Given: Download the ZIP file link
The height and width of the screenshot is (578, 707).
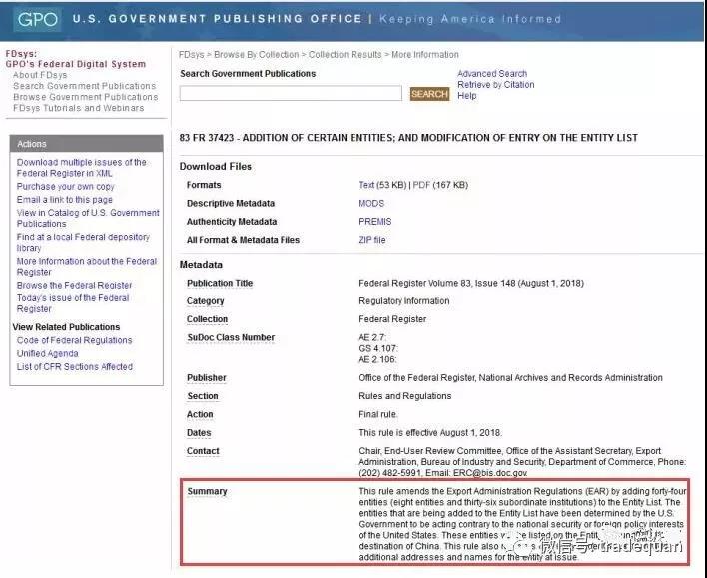Looking at the screenshot, I should 372,240.
